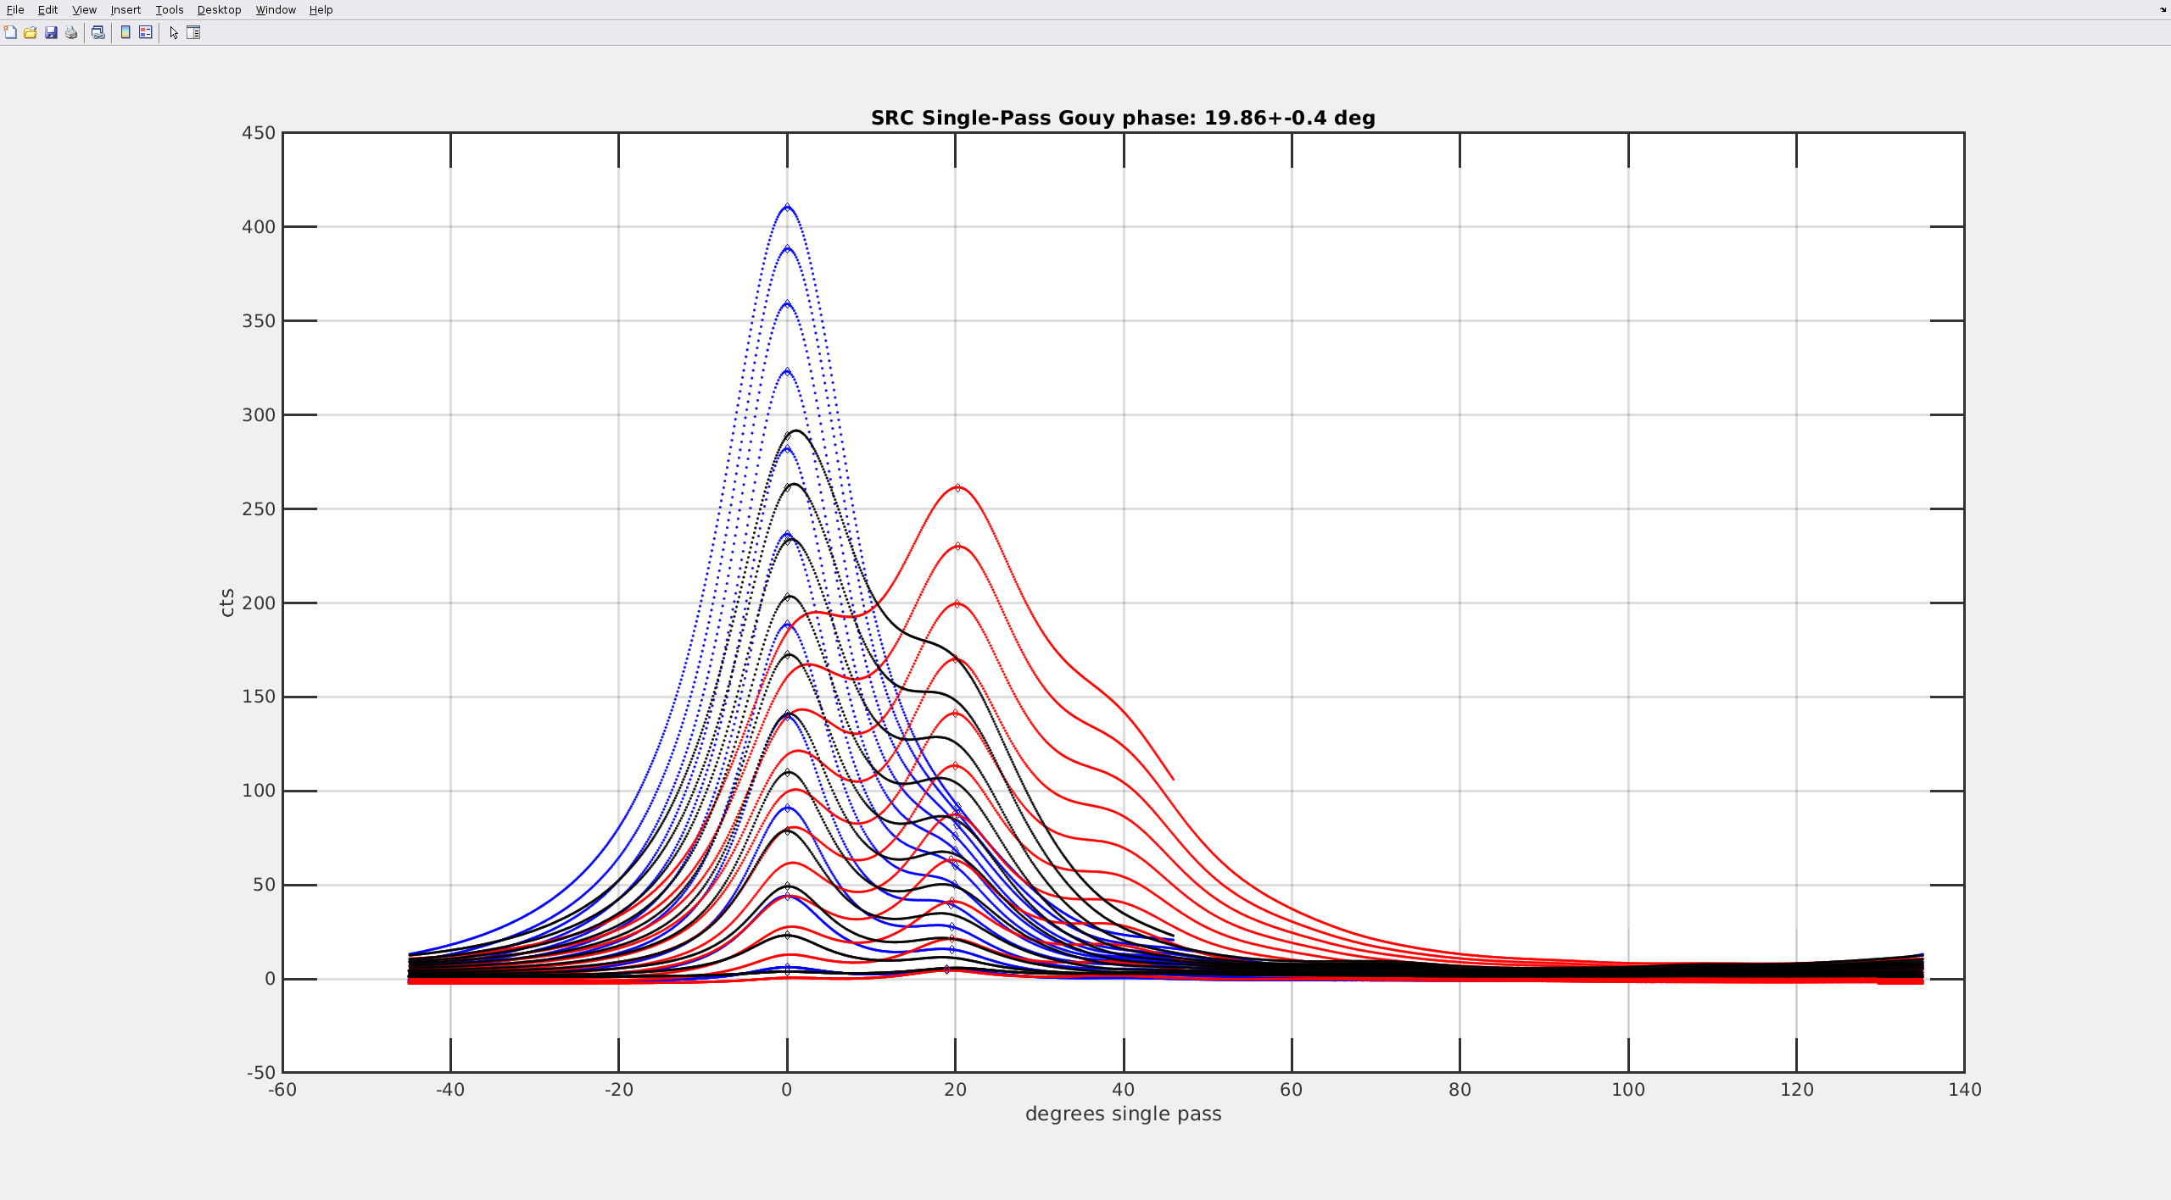2171x1200 pixels.
Task: Click the y-axis tick label -50
Action: [x=261, y=1073]
